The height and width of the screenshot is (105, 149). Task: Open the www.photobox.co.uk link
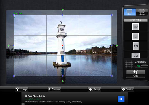coord(33,99)
